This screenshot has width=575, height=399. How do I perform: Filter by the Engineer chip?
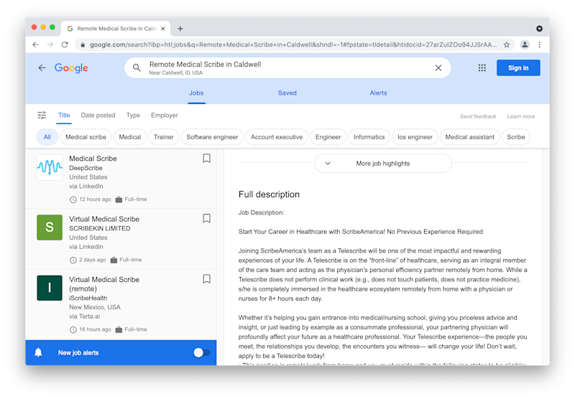pos(328,137)
